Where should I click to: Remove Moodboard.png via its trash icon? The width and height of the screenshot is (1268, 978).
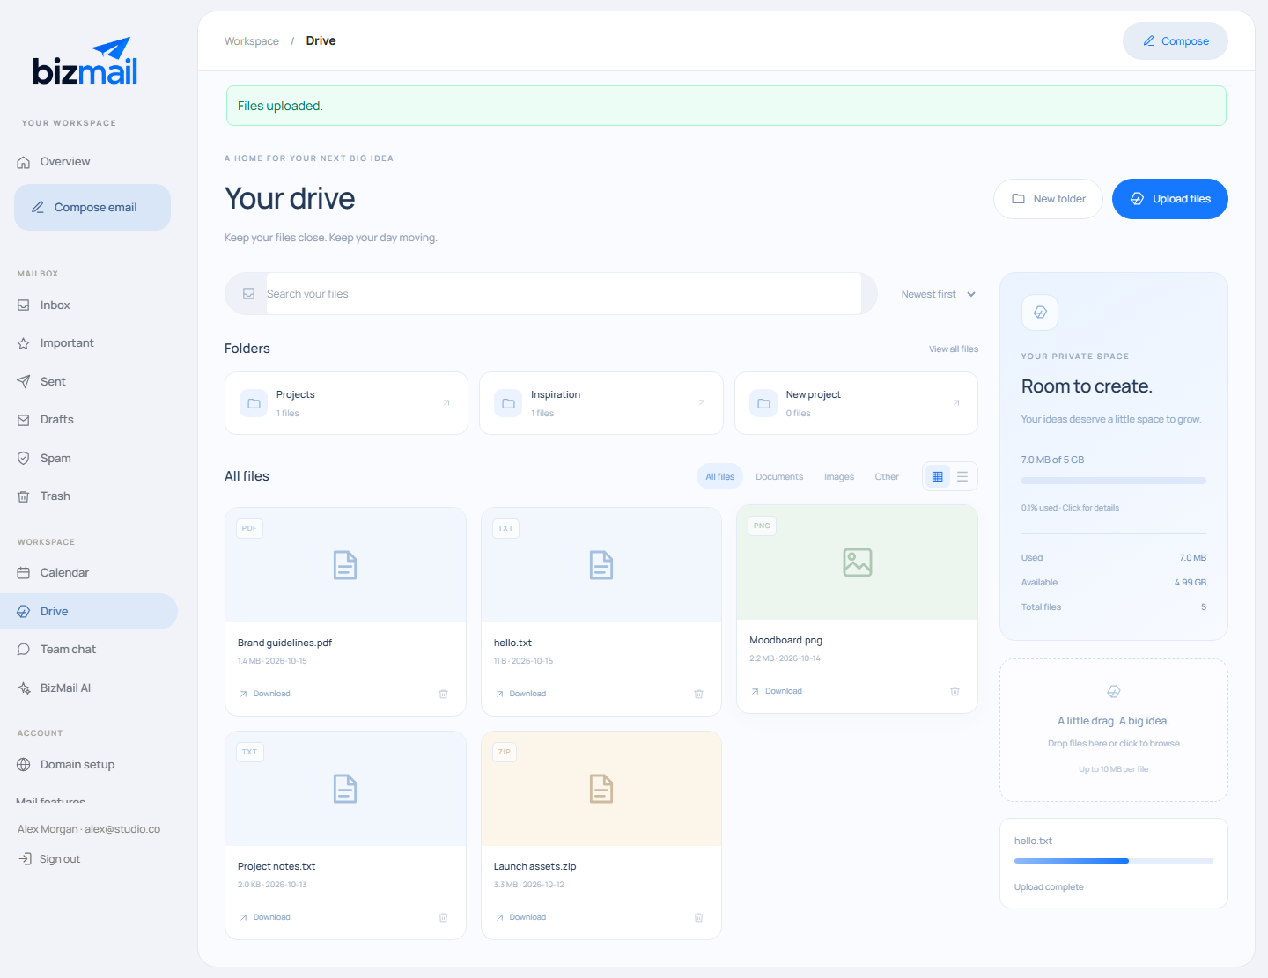click(955, 691)
